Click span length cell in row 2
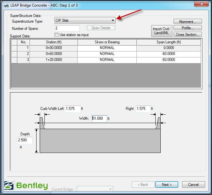The height and width of the screenshot is (195, 212). pyautogui.click(x=169, y=54)
